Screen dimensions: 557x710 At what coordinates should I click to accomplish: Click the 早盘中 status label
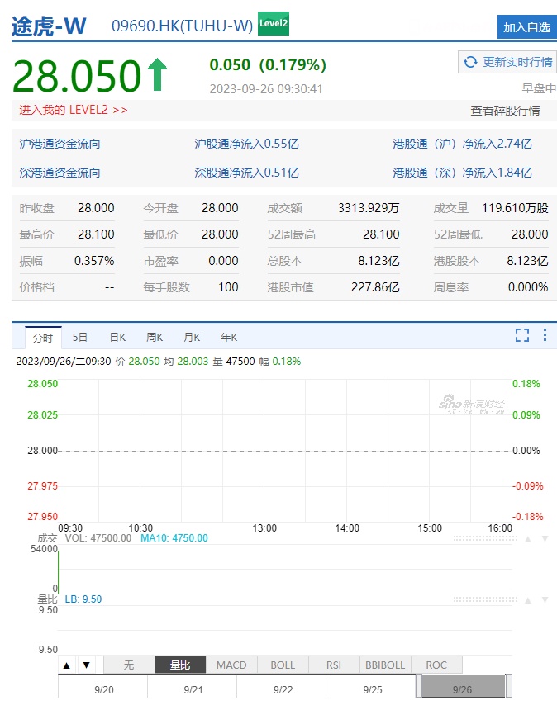(x=539, y=88)
